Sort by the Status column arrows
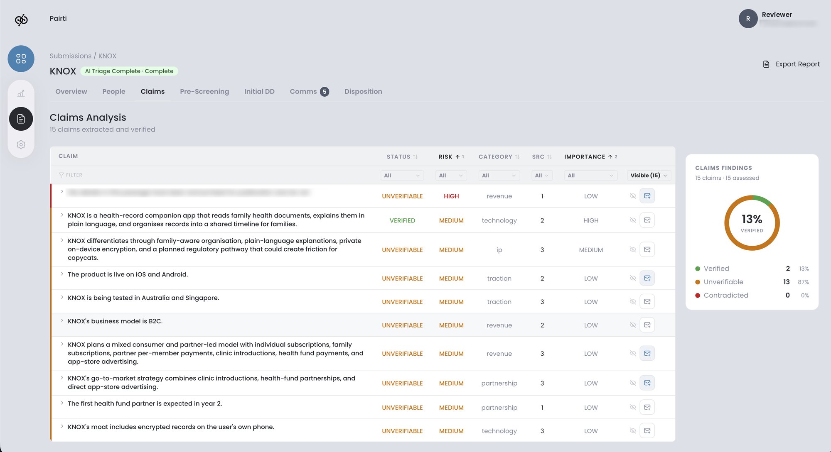This screenshot has height=452, width=831. [x=415, y=157]
